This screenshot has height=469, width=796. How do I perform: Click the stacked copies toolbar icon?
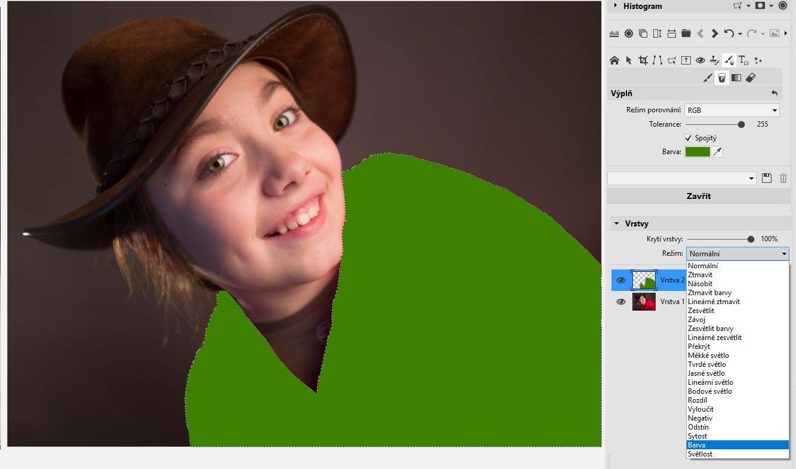coord(643,33)
